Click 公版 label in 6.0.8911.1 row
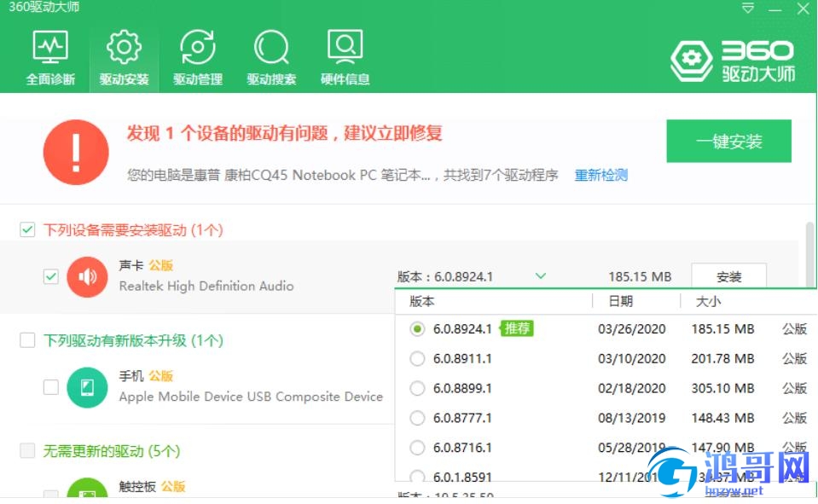Viewport: 818px width, 504px height. [794, 359]
